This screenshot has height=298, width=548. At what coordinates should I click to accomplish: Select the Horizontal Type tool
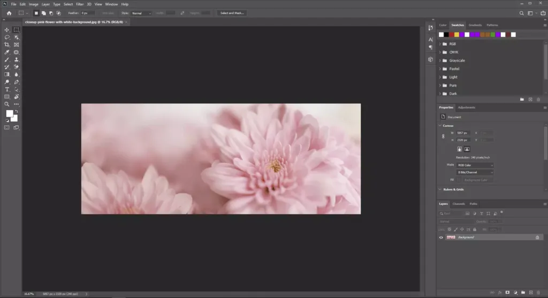coord(6,89)
